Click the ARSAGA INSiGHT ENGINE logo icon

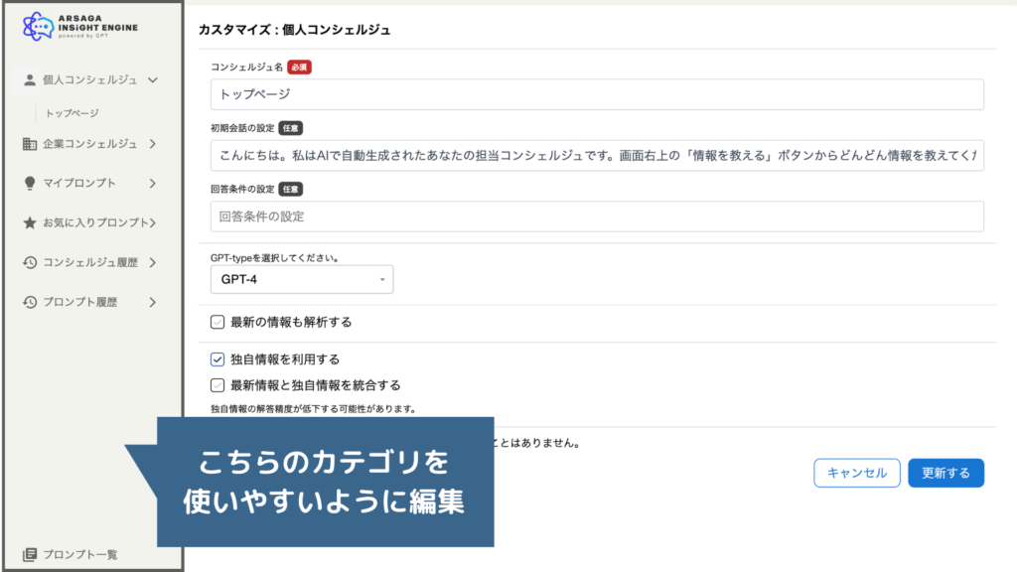pos(35,26)
